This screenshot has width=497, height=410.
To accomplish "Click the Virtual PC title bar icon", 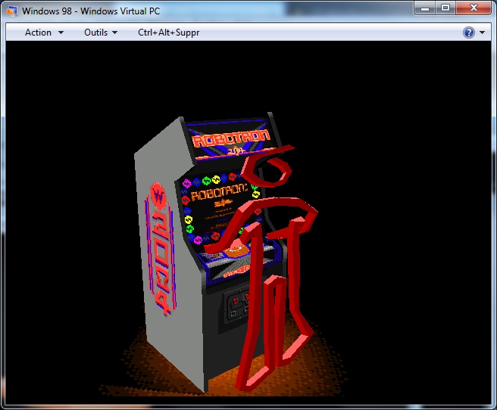I will tap(11, 11).
